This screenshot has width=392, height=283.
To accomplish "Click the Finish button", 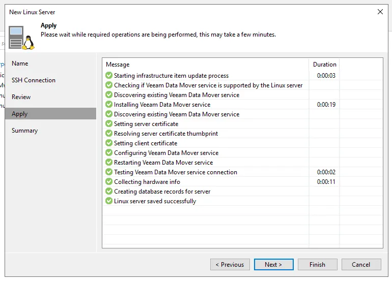I will point(317,264).
